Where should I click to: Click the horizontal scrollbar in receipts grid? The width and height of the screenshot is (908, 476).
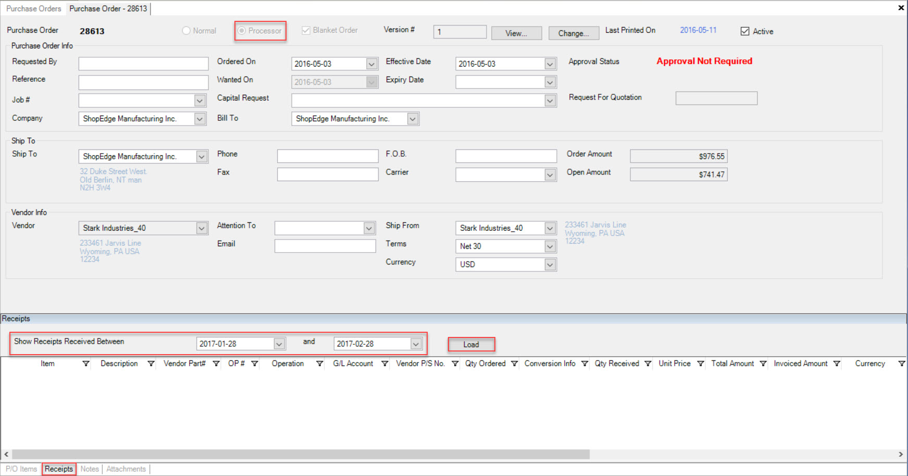[301, 455]
